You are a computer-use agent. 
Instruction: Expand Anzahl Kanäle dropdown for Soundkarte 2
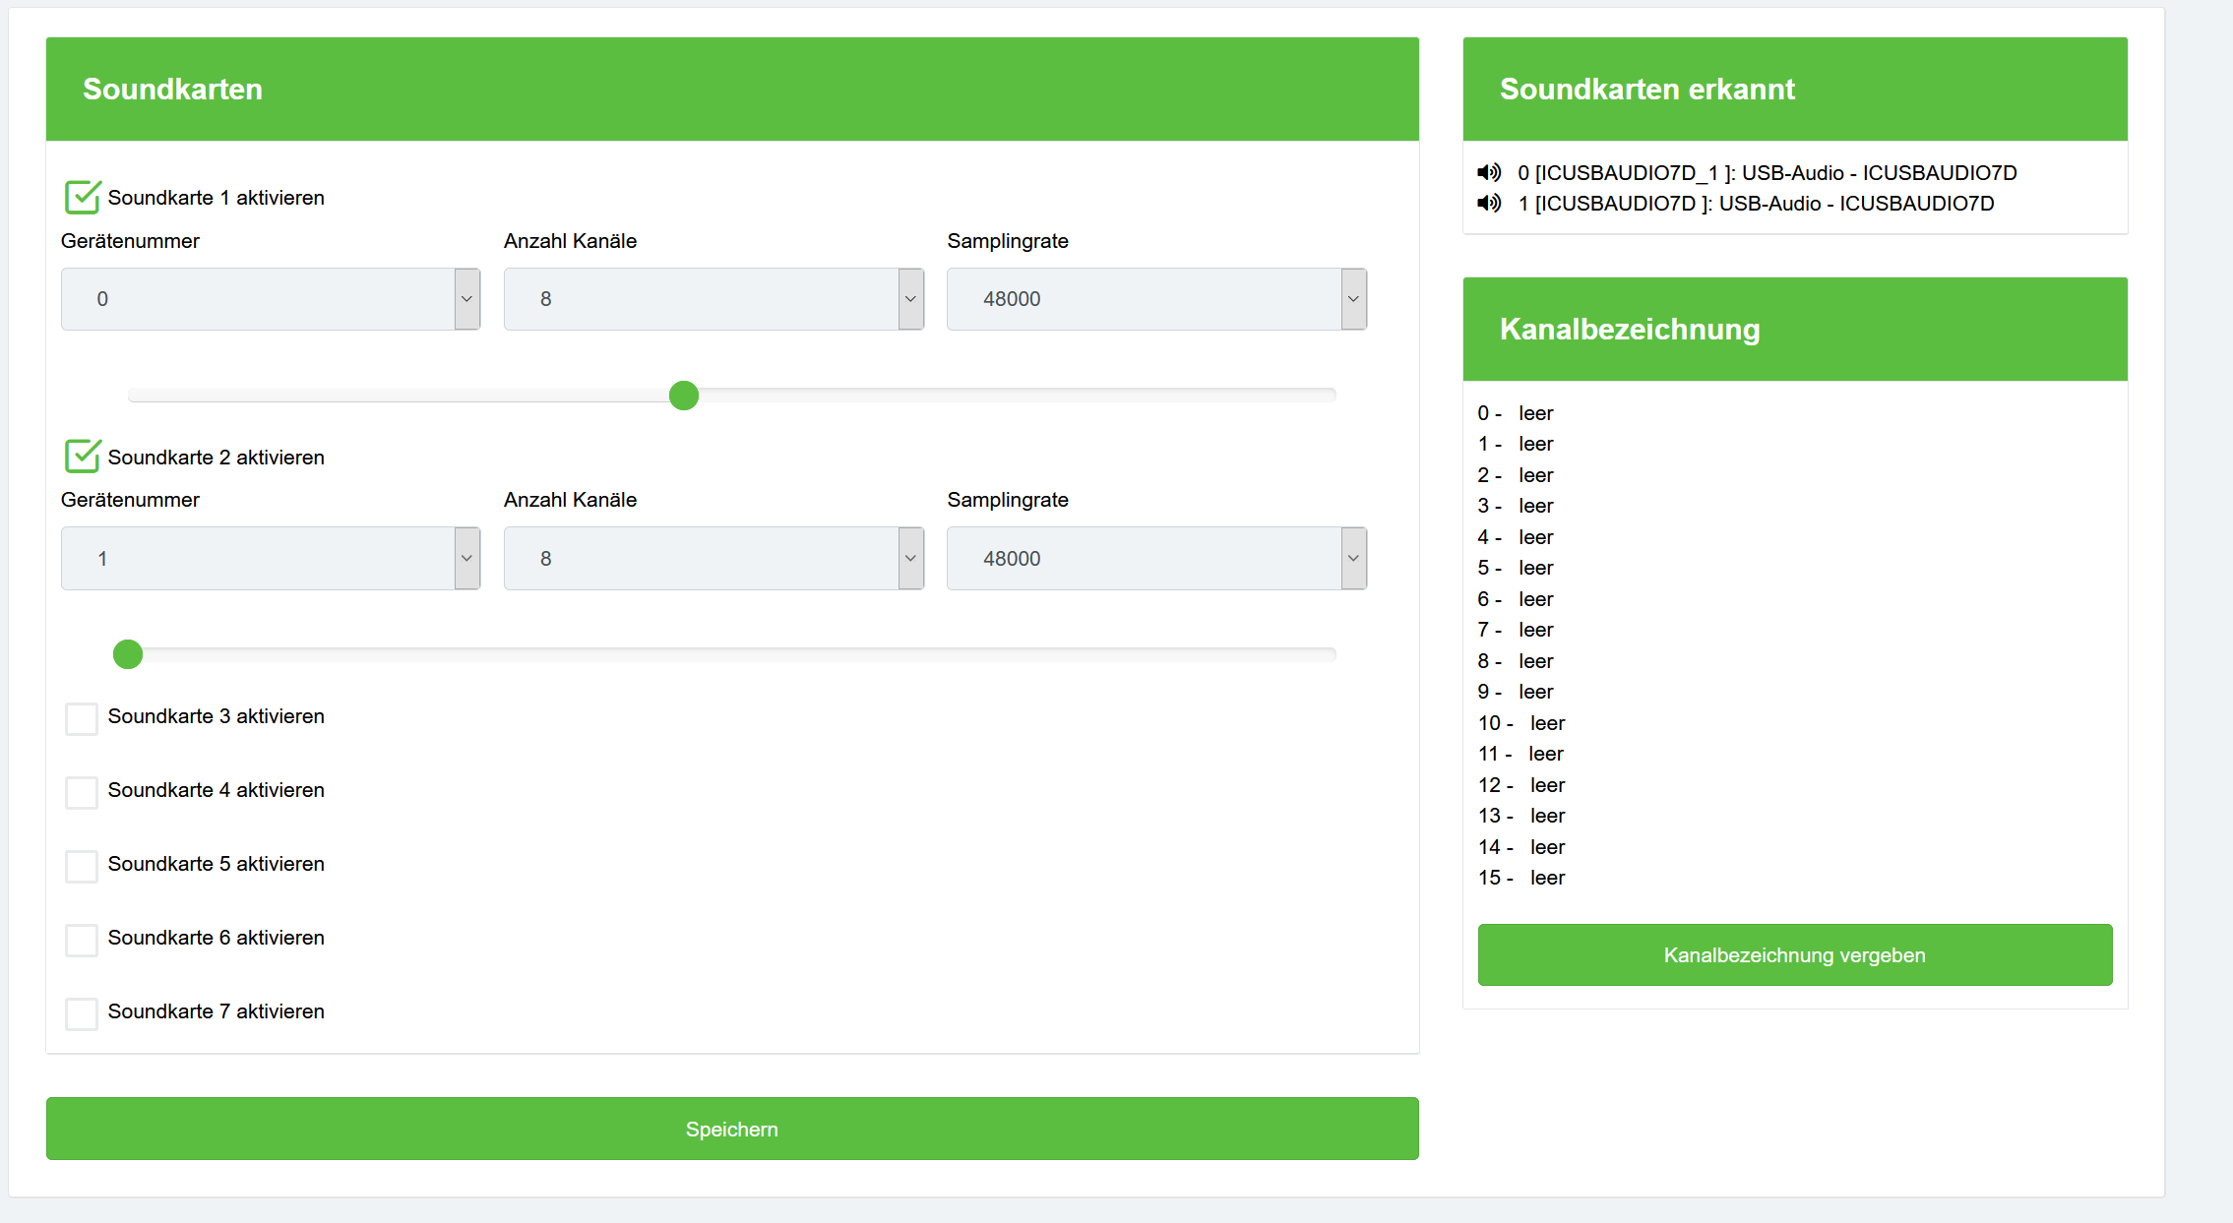[713, 558]
